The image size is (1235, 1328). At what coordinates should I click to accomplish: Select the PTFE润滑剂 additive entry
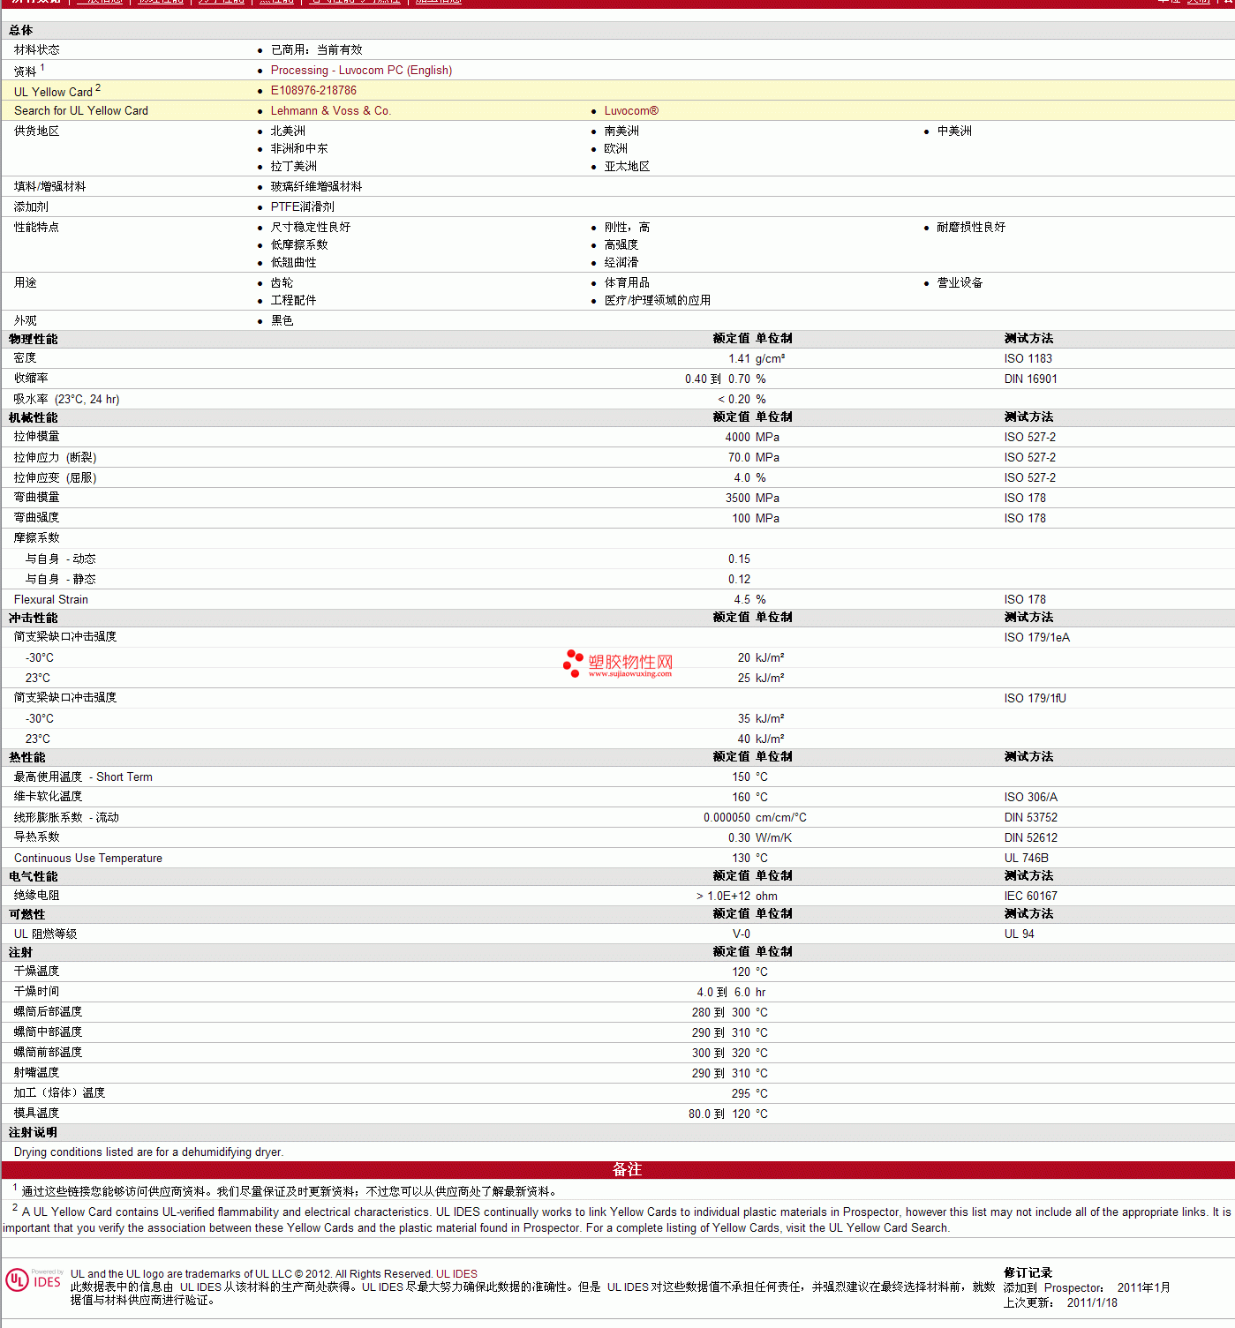pos(303,207)
